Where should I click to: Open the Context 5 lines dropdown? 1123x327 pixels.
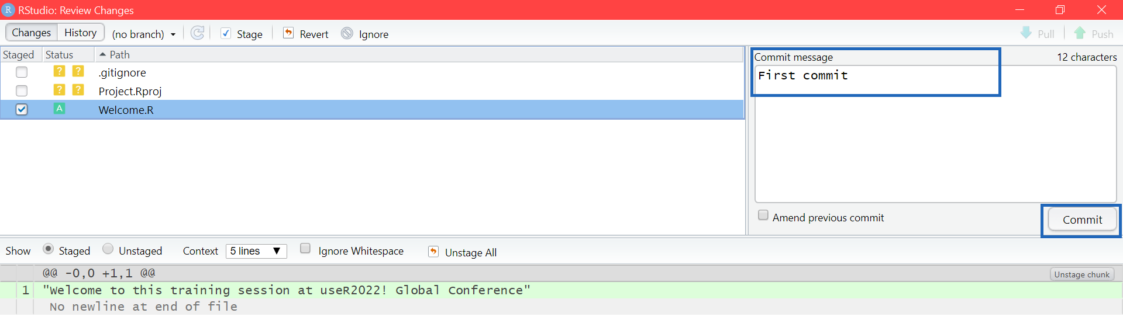(x=256, y=251)
